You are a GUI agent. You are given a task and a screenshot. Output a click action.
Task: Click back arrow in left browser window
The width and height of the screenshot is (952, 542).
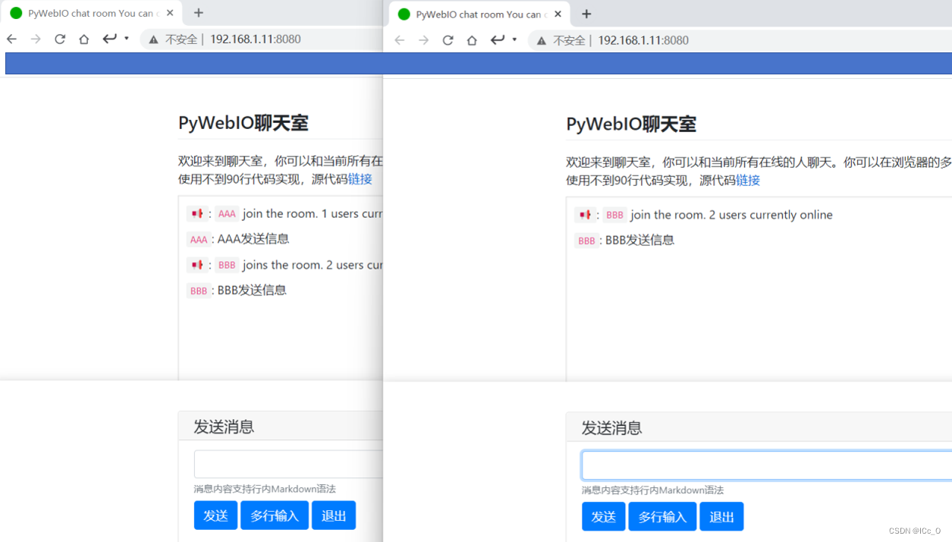point(11,39)
